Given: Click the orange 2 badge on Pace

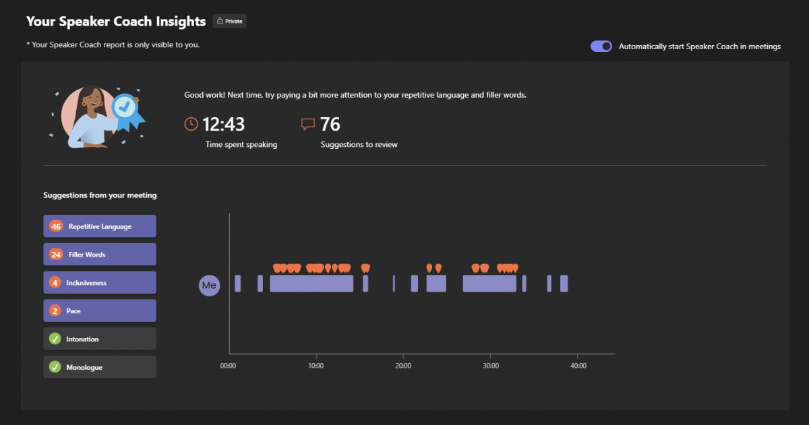Looking at the screenshot, I should 56,311.
